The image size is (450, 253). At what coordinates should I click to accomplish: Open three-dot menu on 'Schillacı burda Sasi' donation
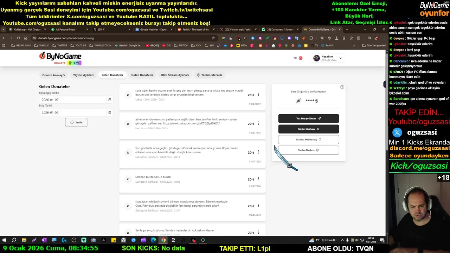(258, 179)
